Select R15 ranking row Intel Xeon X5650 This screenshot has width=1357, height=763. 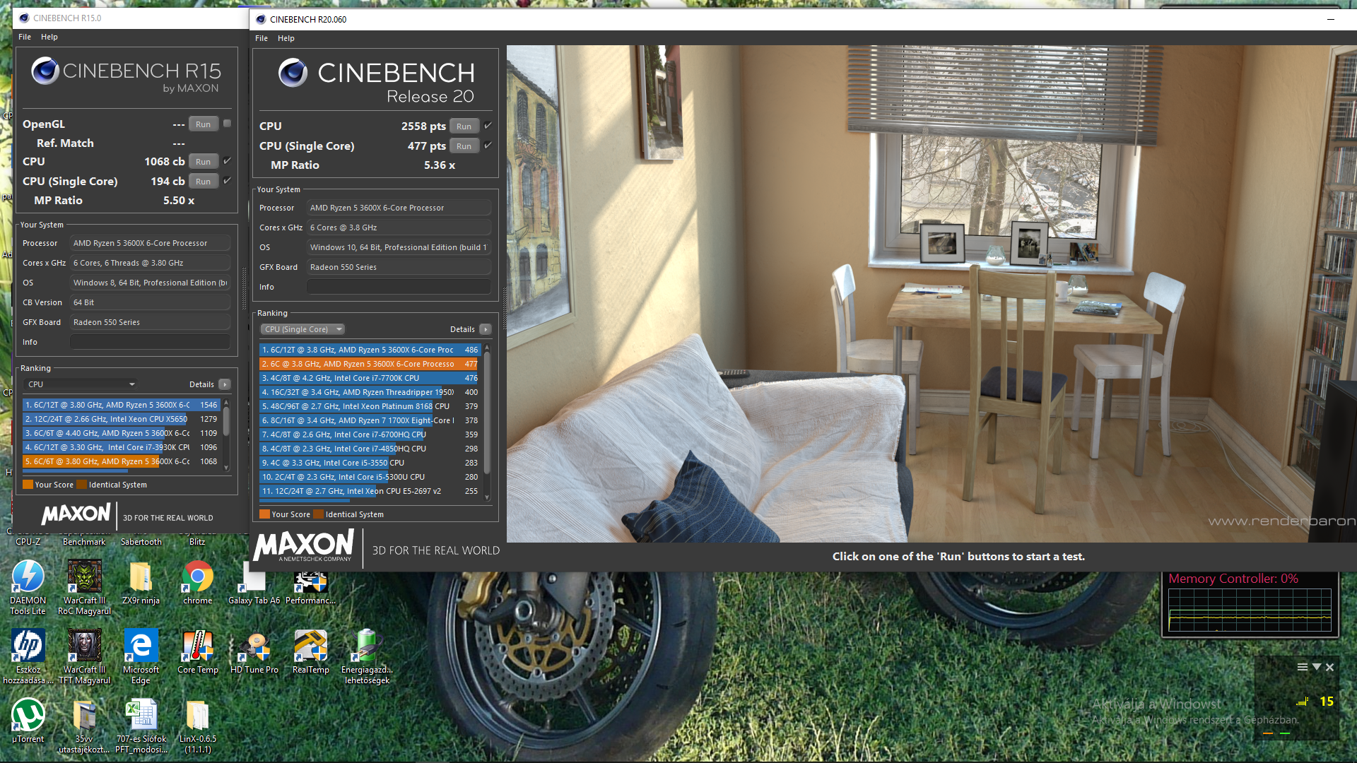click(122, 419)
